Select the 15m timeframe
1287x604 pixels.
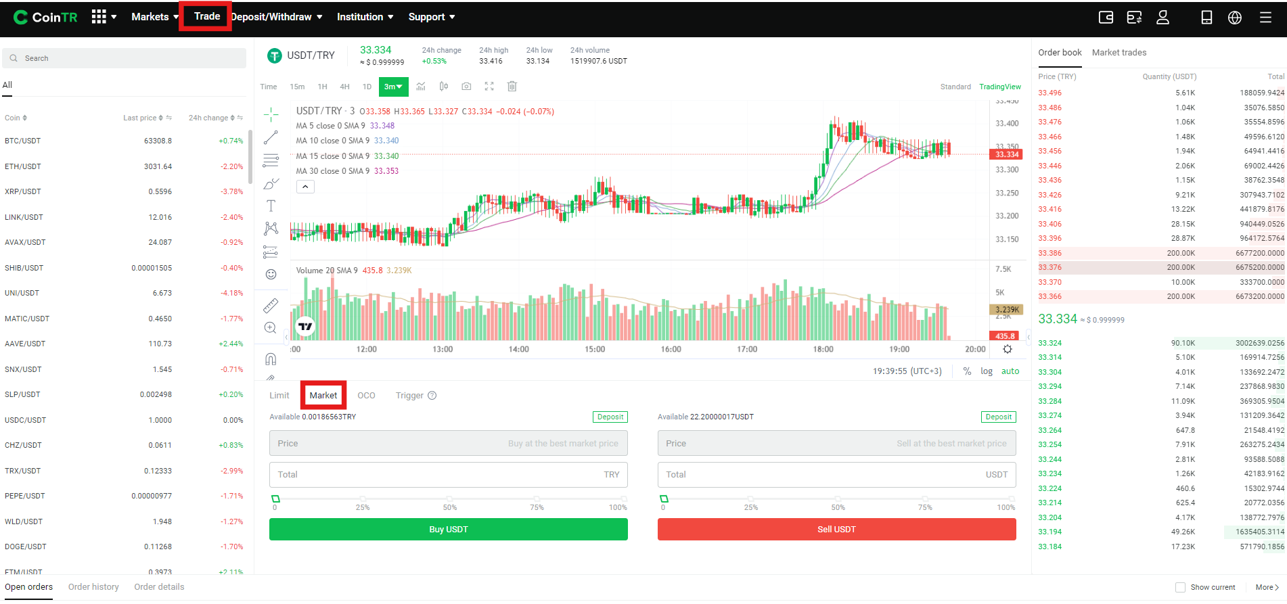tap(297, 87)
